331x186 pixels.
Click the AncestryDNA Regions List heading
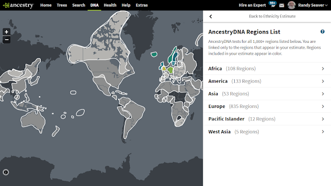tap(244, 32)
